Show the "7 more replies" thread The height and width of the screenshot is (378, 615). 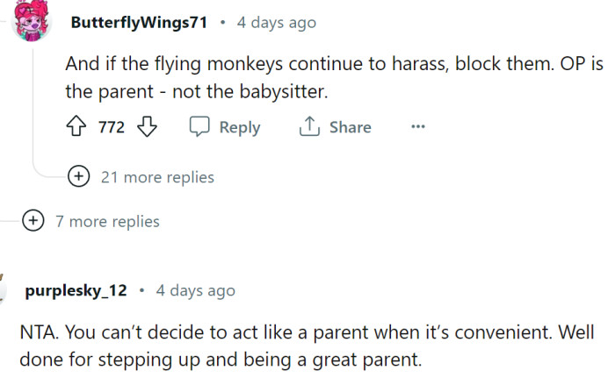(107, 221)
